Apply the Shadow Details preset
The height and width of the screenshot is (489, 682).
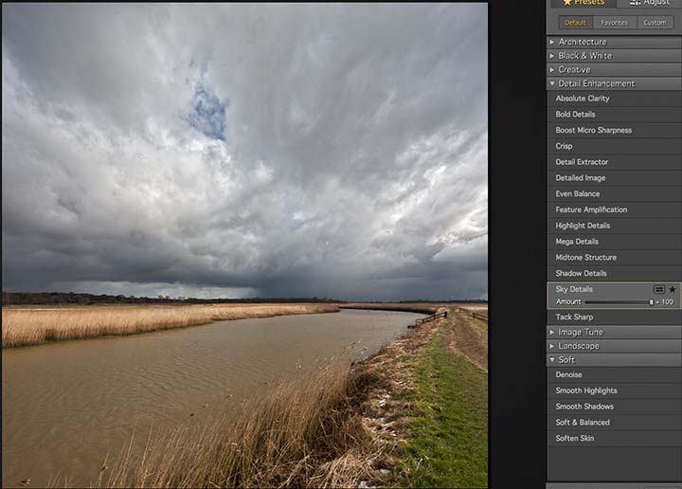pyautogui.click(x=614, y=273)
